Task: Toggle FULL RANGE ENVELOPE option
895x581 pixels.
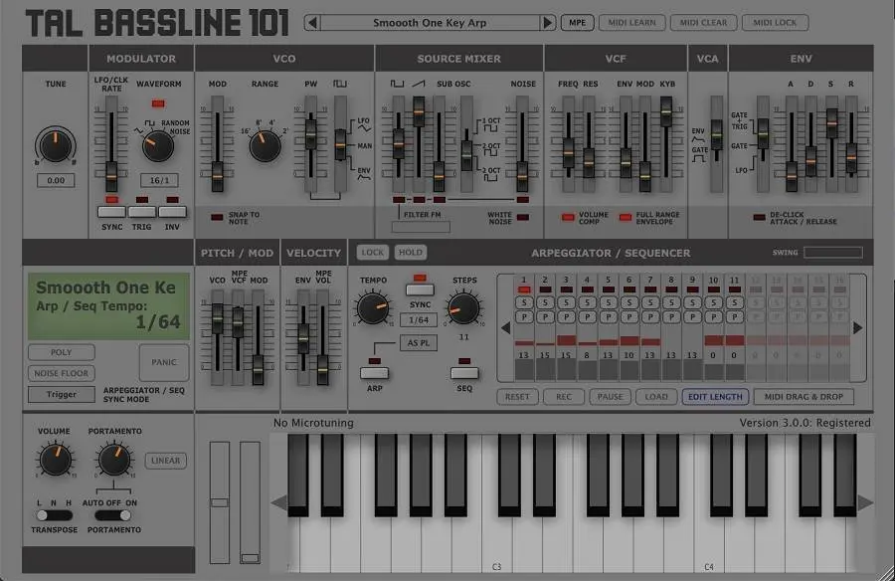Action: [626, 217]
